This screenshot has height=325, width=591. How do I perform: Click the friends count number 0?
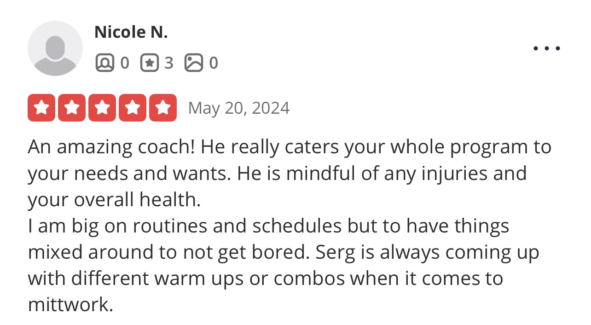(124, 63)
